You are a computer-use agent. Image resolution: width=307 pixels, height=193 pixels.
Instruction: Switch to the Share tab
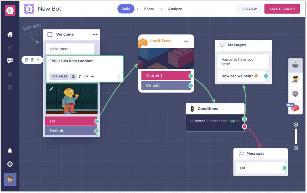(x=149, y=9)
